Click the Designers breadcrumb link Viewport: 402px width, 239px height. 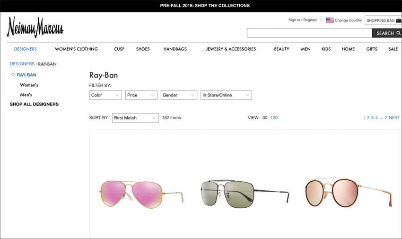pyautogui.click(x=22, y=64)
